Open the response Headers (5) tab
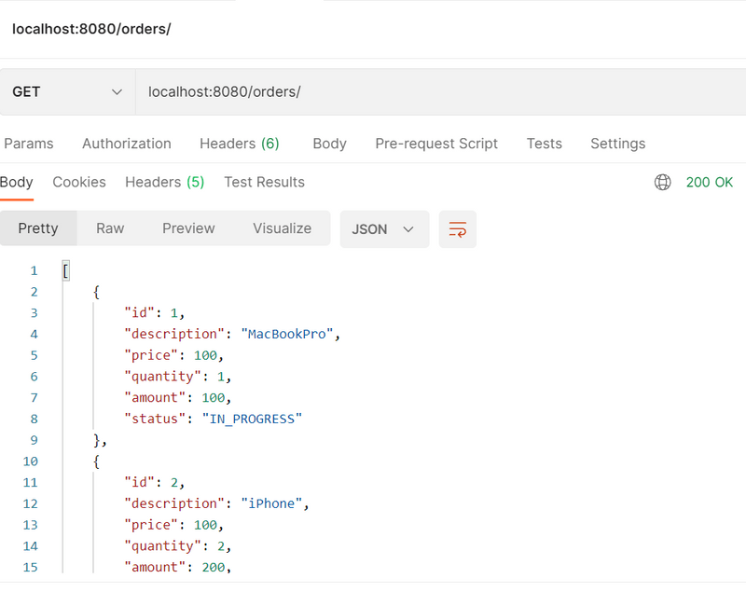746x592 pixels. 164,183
